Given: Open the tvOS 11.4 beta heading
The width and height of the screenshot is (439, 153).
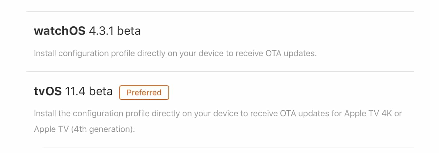Looking at the screenshot, I should (x=73, y=92).
